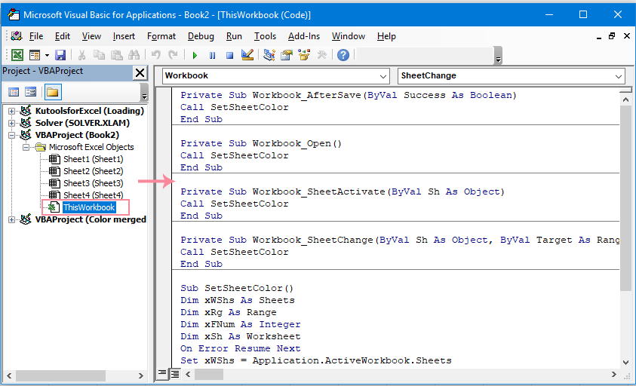The image size is (636, 386).
Task: Click code window scroll down arrow
Action: click(x=625, y=362)
